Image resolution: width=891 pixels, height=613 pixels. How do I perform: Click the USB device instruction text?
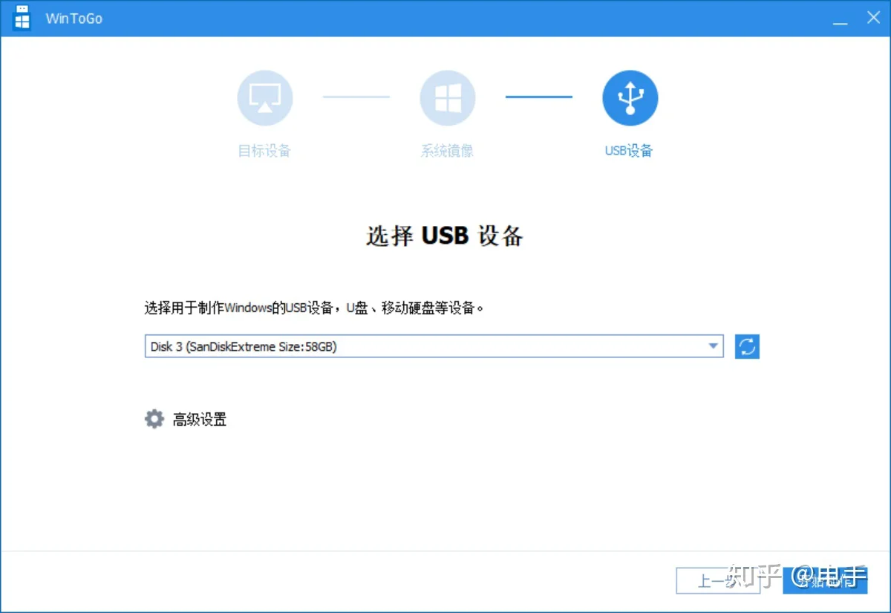tap(315, 308)
